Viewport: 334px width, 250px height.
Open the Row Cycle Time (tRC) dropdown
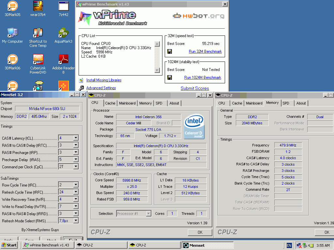point(76,185)
